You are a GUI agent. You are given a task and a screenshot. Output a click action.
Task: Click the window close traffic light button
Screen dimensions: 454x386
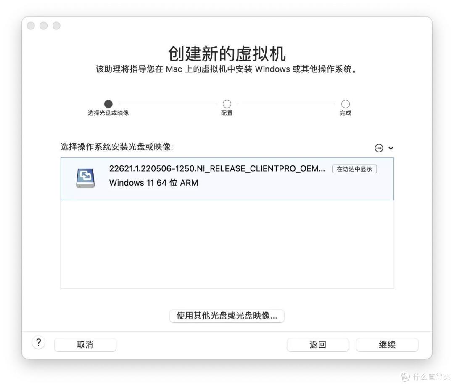pyautogui.click(x=31, y=26)
